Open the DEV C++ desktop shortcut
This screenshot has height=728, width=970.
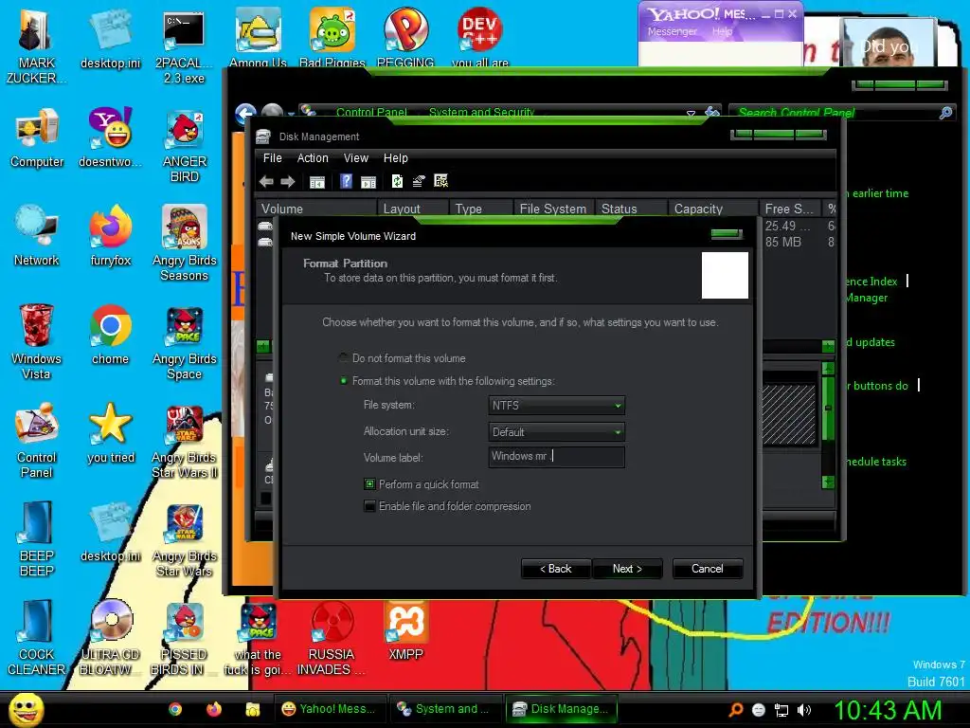[480, 37]
